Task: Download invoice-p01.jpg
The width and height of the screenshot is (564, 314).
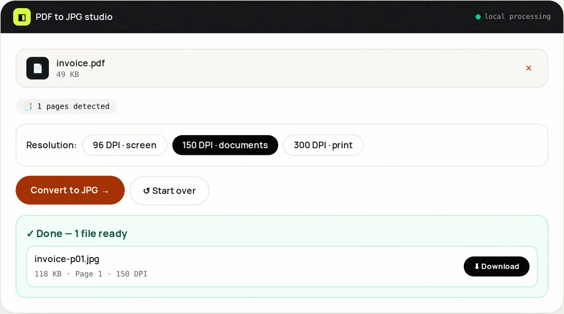Action: (496, 266)
